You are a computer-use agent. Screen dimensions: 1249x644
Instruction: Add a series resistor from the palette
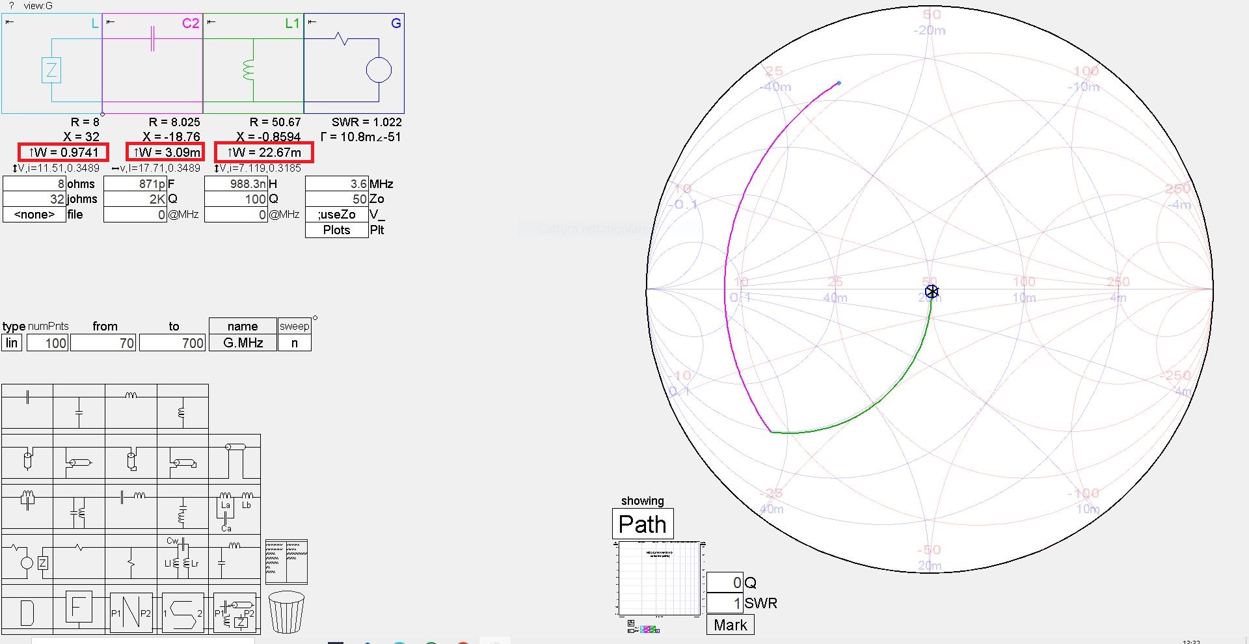pos(79,559)
